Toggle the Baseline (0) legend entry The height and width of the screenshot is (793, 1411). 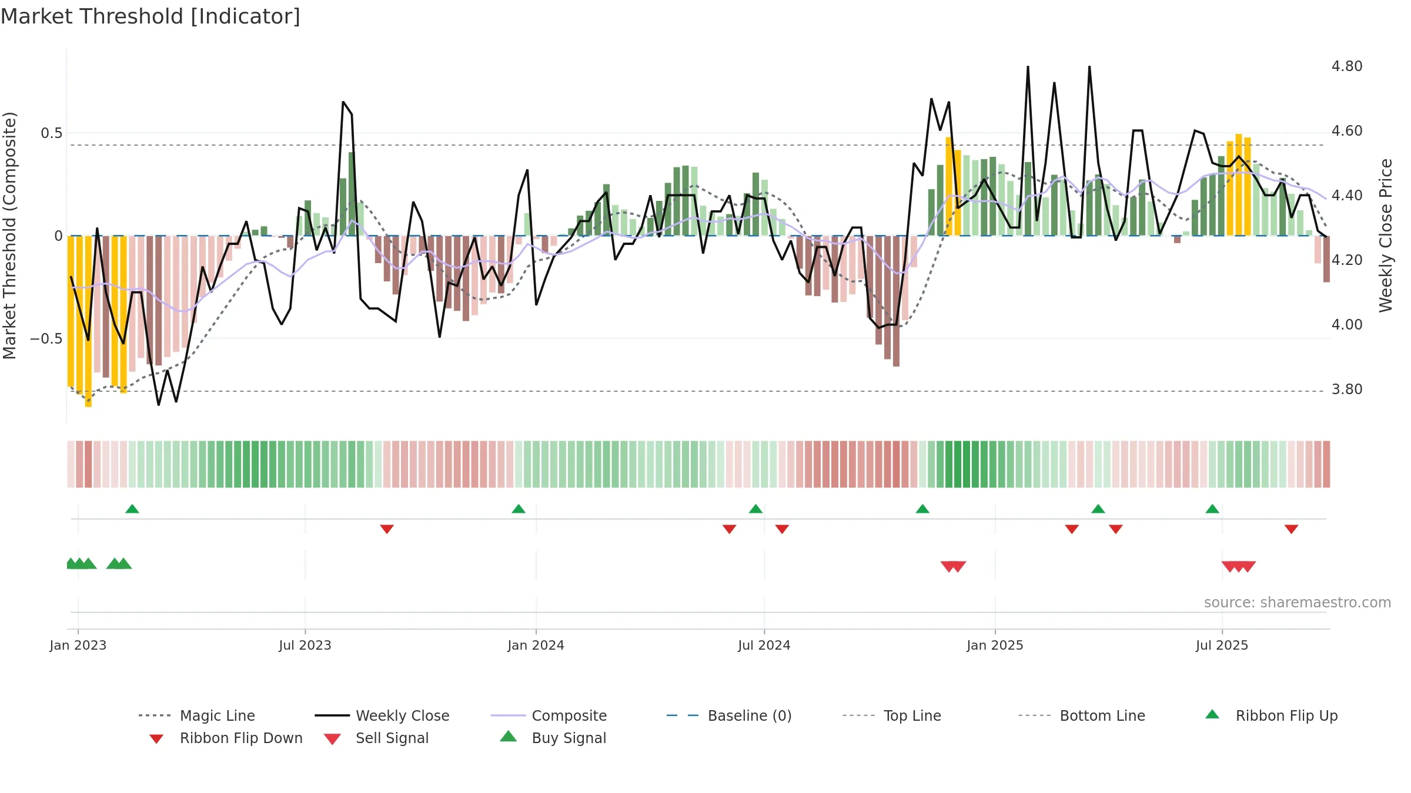pyautogui.click(x=729, y=715)
